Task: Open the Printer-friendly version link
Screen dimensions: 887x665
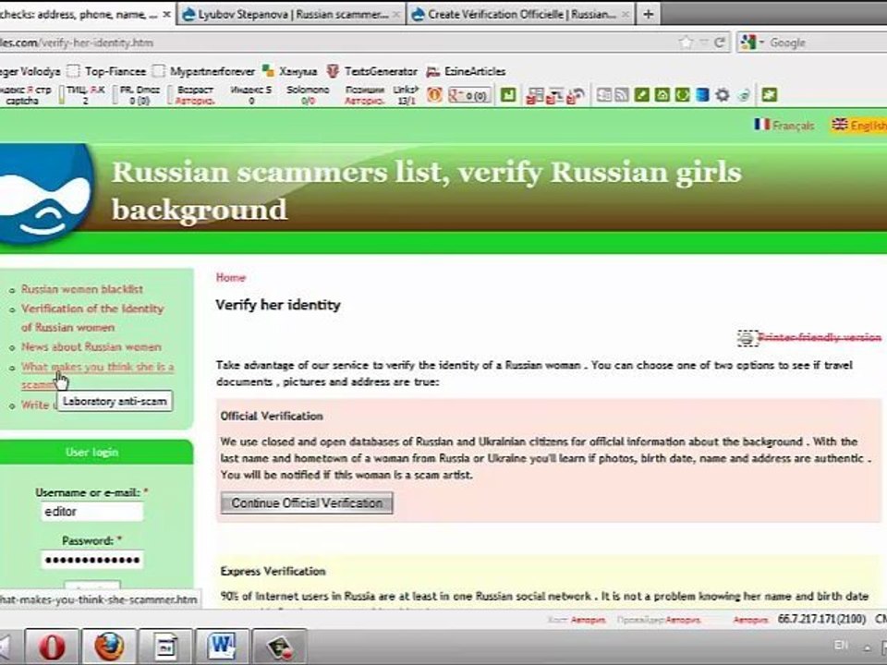Action: pyautogui.click(x=820, y=338)
